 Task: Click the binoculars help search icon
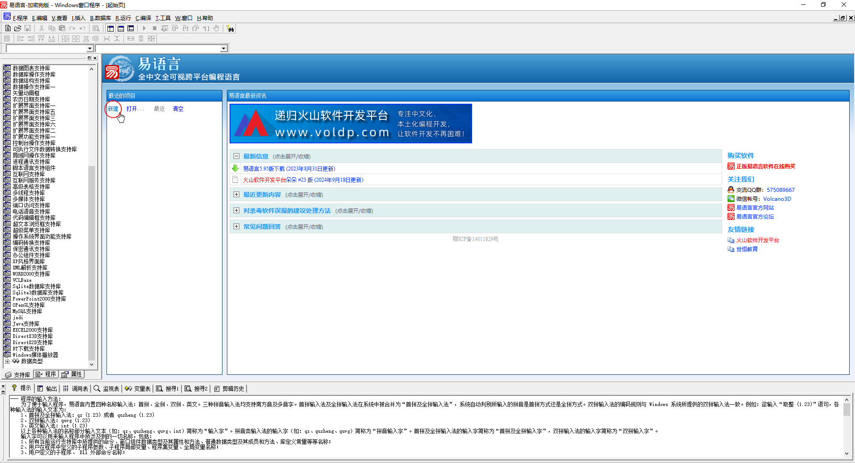point(230,28)
